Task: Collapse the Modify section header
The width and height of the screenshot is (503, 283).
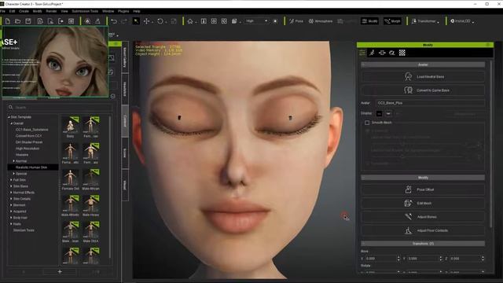Action: point(423,178)
